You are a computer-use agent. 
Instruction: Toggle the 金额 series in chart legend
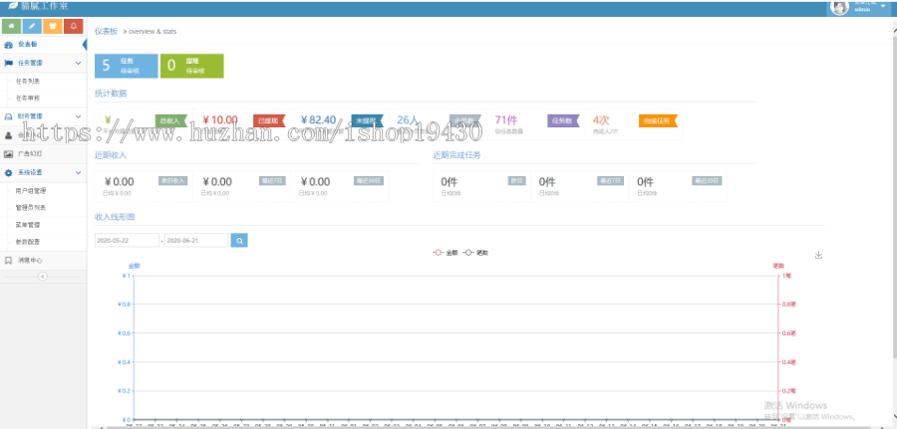click(445, 253)
